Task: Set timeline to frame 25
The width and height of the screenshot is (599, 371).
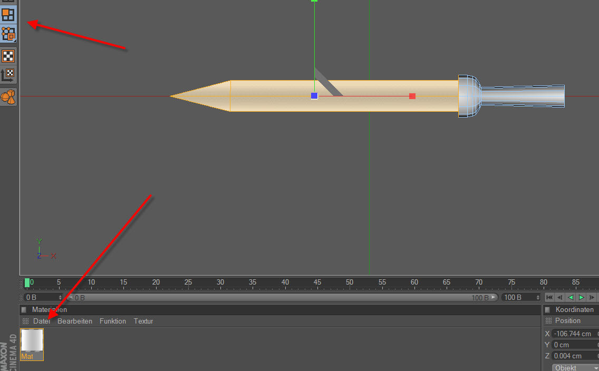Action: pos(188,282)
